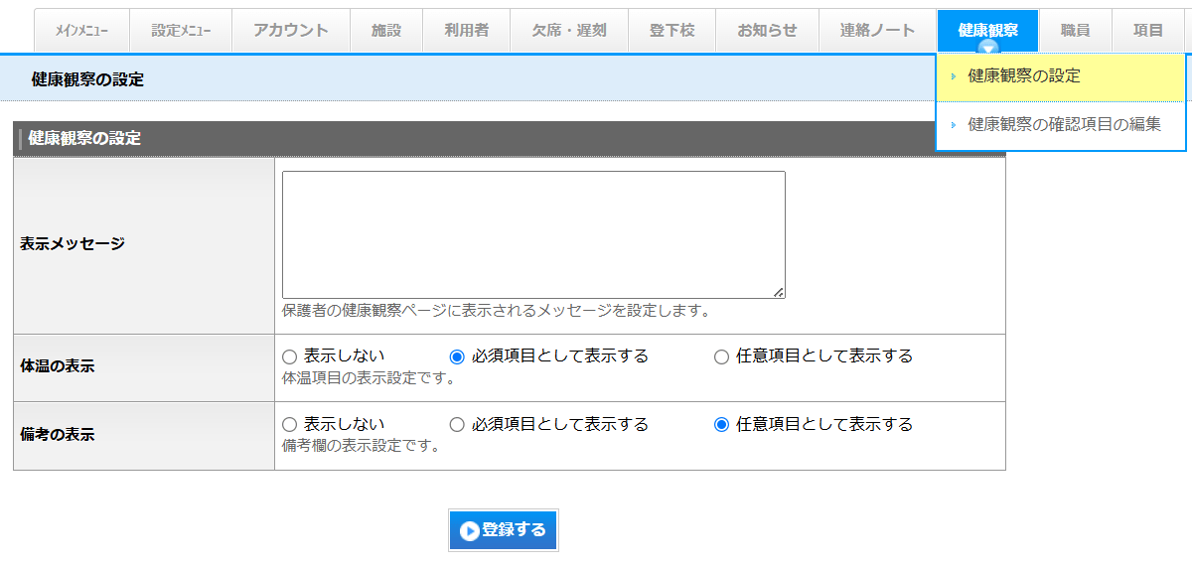Open the 欠席・遅刻 tab
Screen dimensions: 1192x569
point(569,31)
